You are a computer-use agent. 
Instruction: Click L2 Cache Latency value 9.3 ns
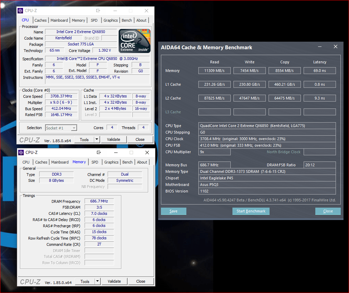click(320, 98)
